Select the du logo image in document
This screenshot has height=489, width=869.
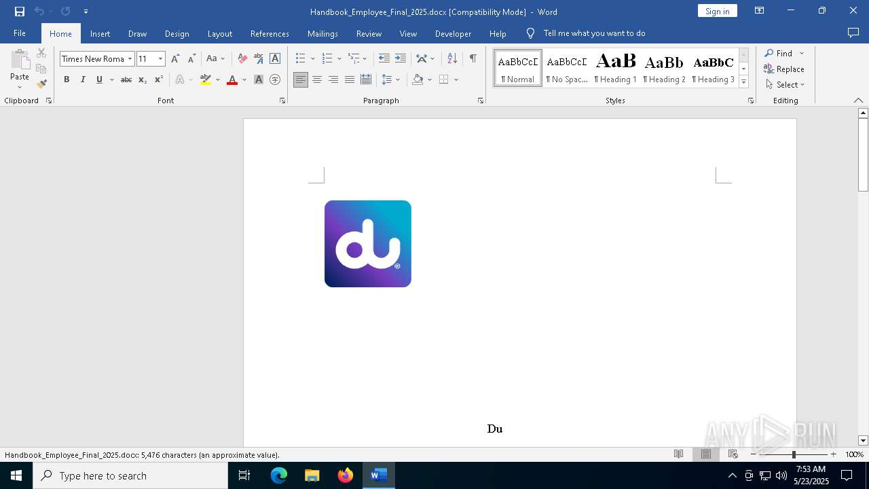click(x=368, y=244)
